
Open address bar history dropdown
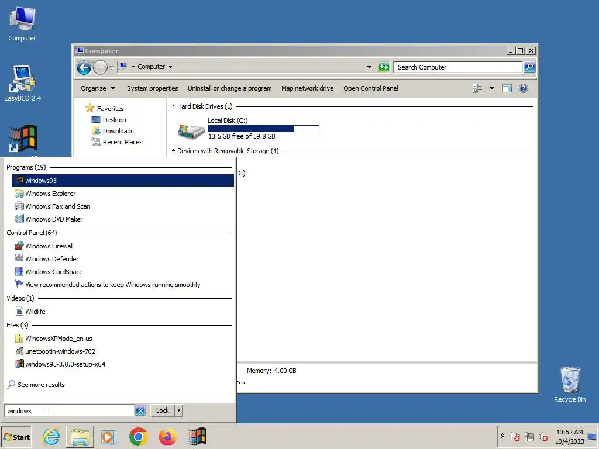[369, 67]
